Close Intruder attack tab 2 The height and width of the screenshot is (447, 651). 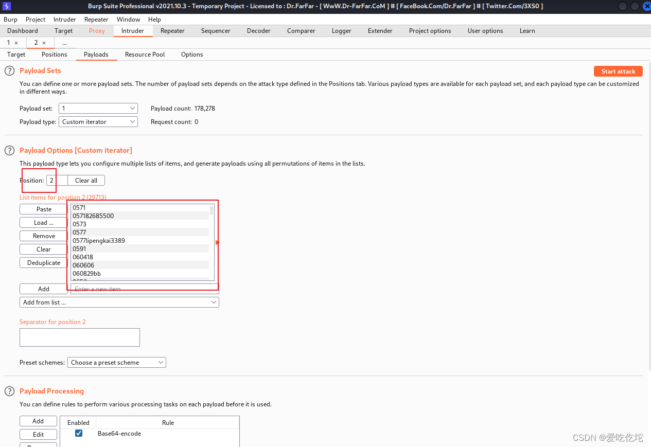click(44, 43)
